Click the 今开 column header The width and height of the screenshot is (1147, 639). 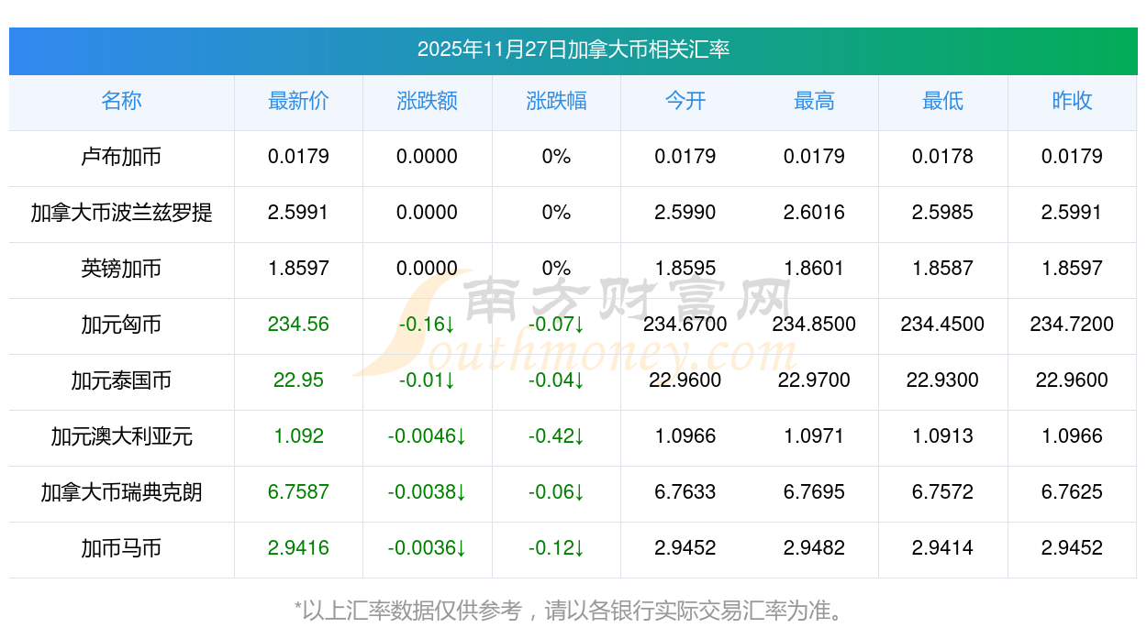click(x=685, y=101)
